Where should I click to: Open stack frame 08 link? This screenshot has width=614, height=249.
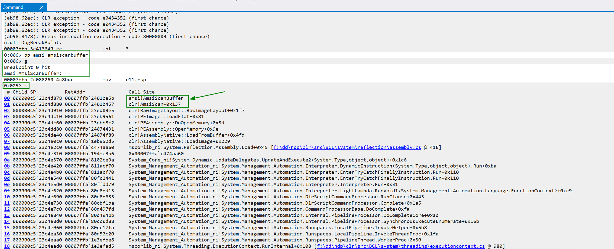coord(7,147)
